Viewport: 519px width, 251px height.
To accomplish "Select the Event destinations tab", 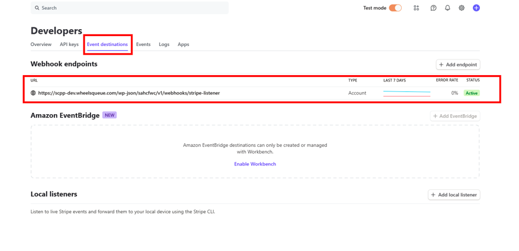I will (107, 44).
